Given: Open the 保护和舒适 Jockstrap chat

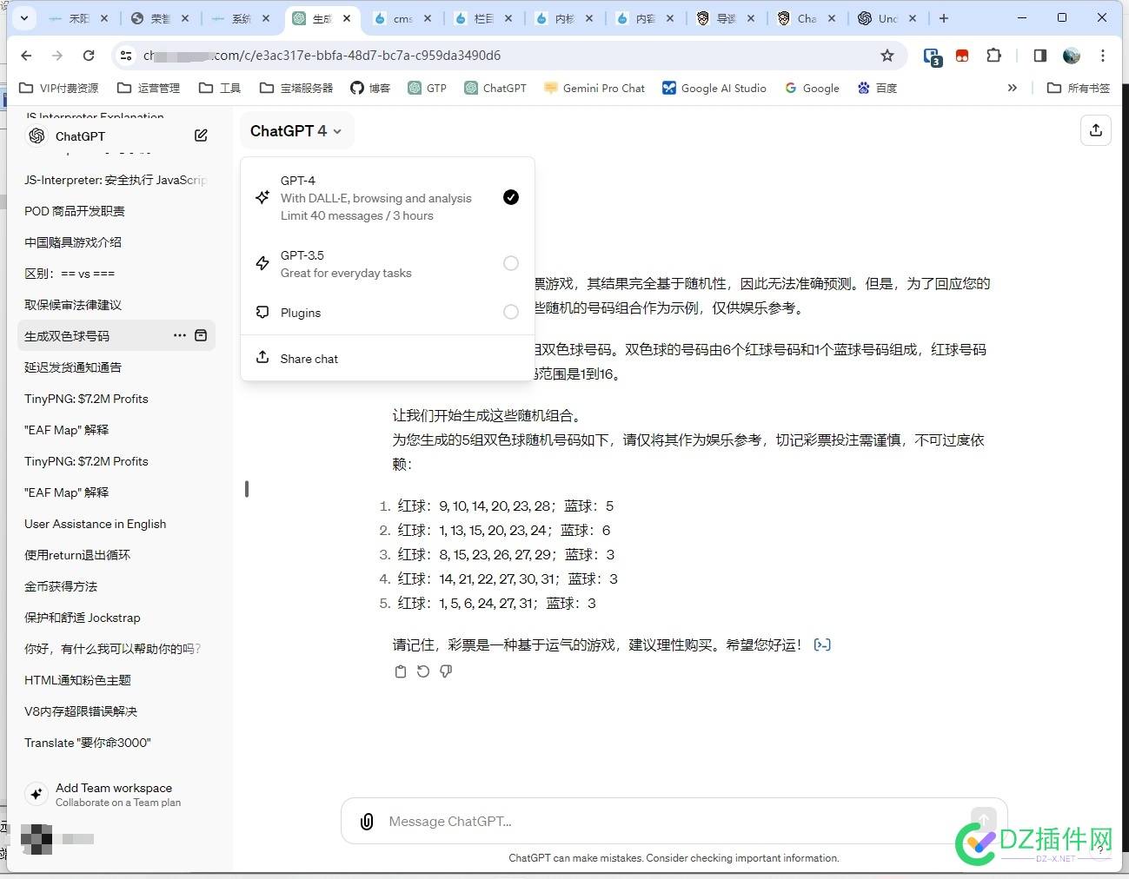Looking at the screenshot, I should 116,618.
